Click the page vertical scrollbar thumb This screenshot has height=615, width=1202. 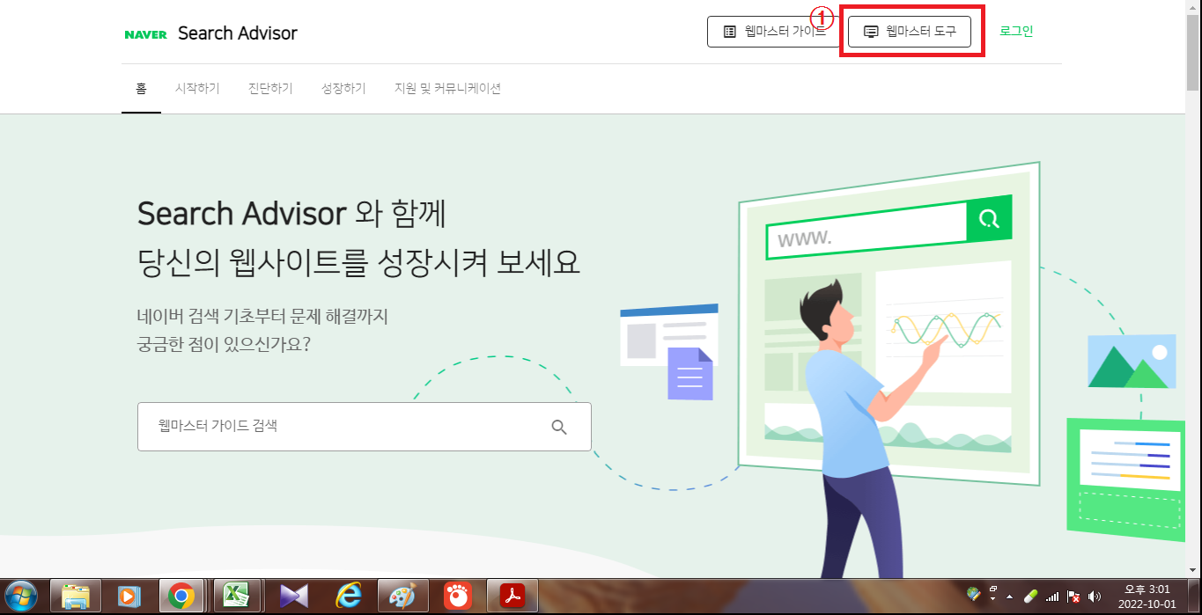(1192, 51)
